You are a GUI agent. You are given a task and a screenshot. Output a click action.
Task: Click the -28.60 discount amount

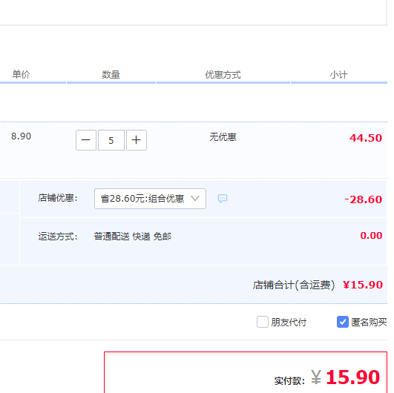[364, 199]
